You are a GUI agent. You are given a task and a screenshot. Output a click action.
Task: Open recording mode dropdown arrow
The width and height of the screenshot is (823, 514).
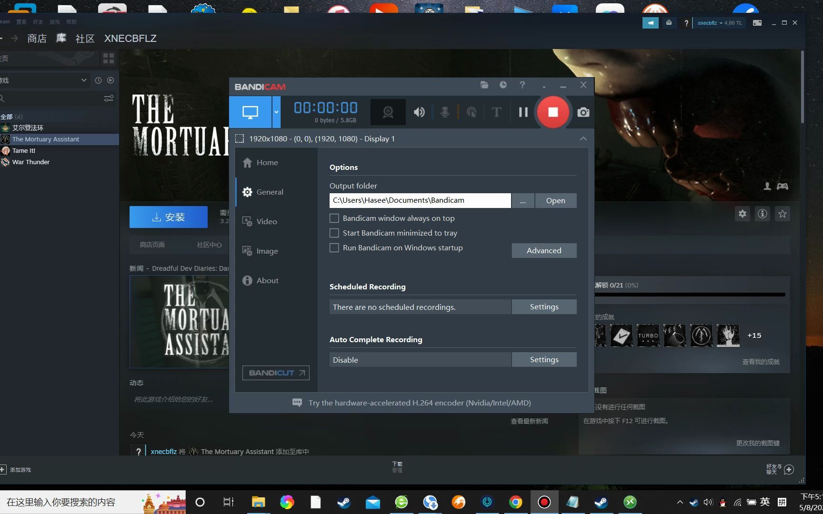point(276,112)
